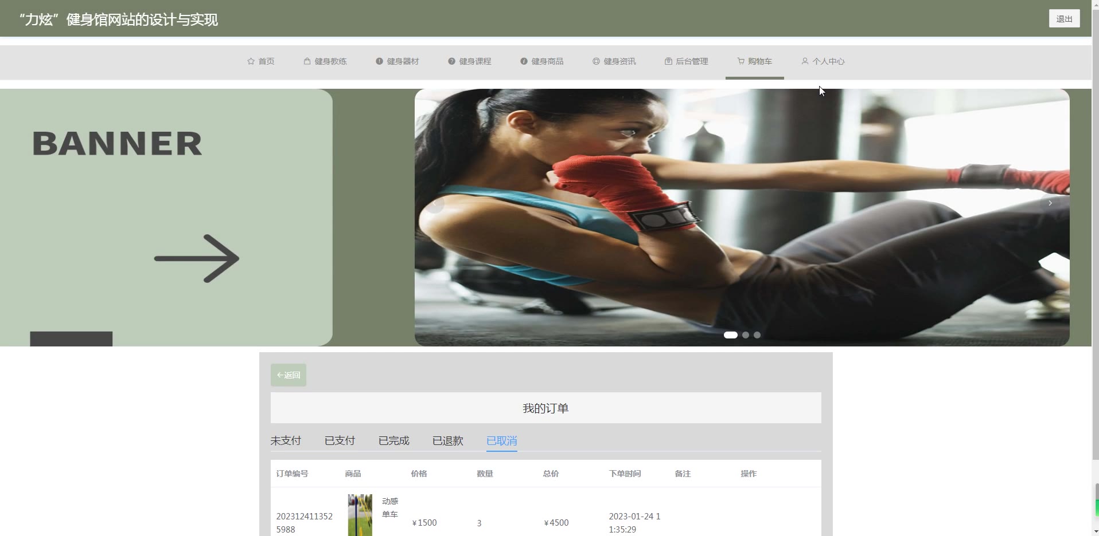The height and width of the screenshot is (536, 1099).
Task: Click the circle icon beside 健身器材
Action: 379,61
